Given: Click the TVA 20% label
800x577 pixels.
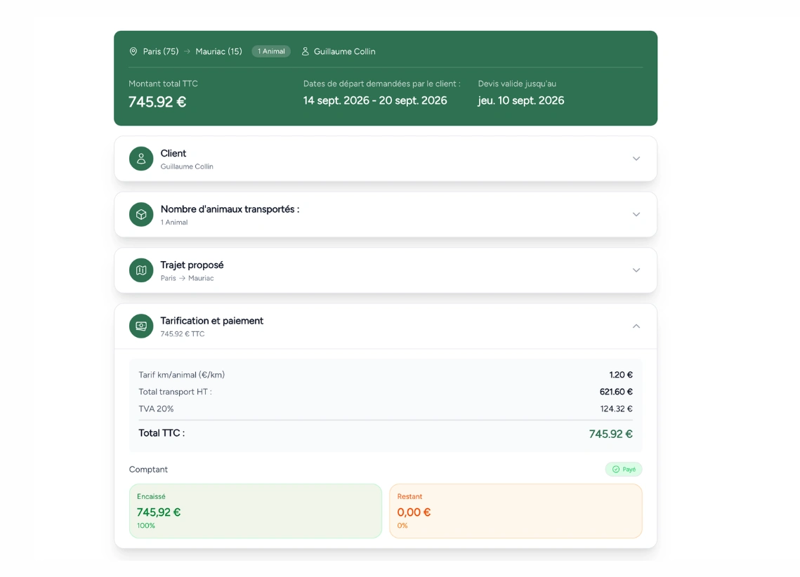Looking at the screenshot, I should pos(156,409).
